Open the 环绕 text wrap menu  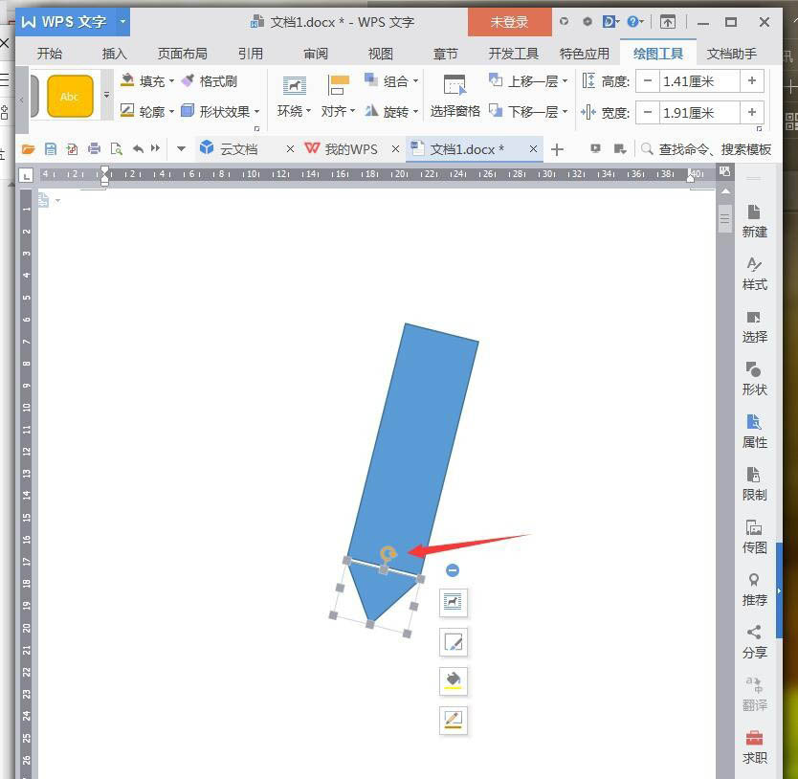coord(294,97)
